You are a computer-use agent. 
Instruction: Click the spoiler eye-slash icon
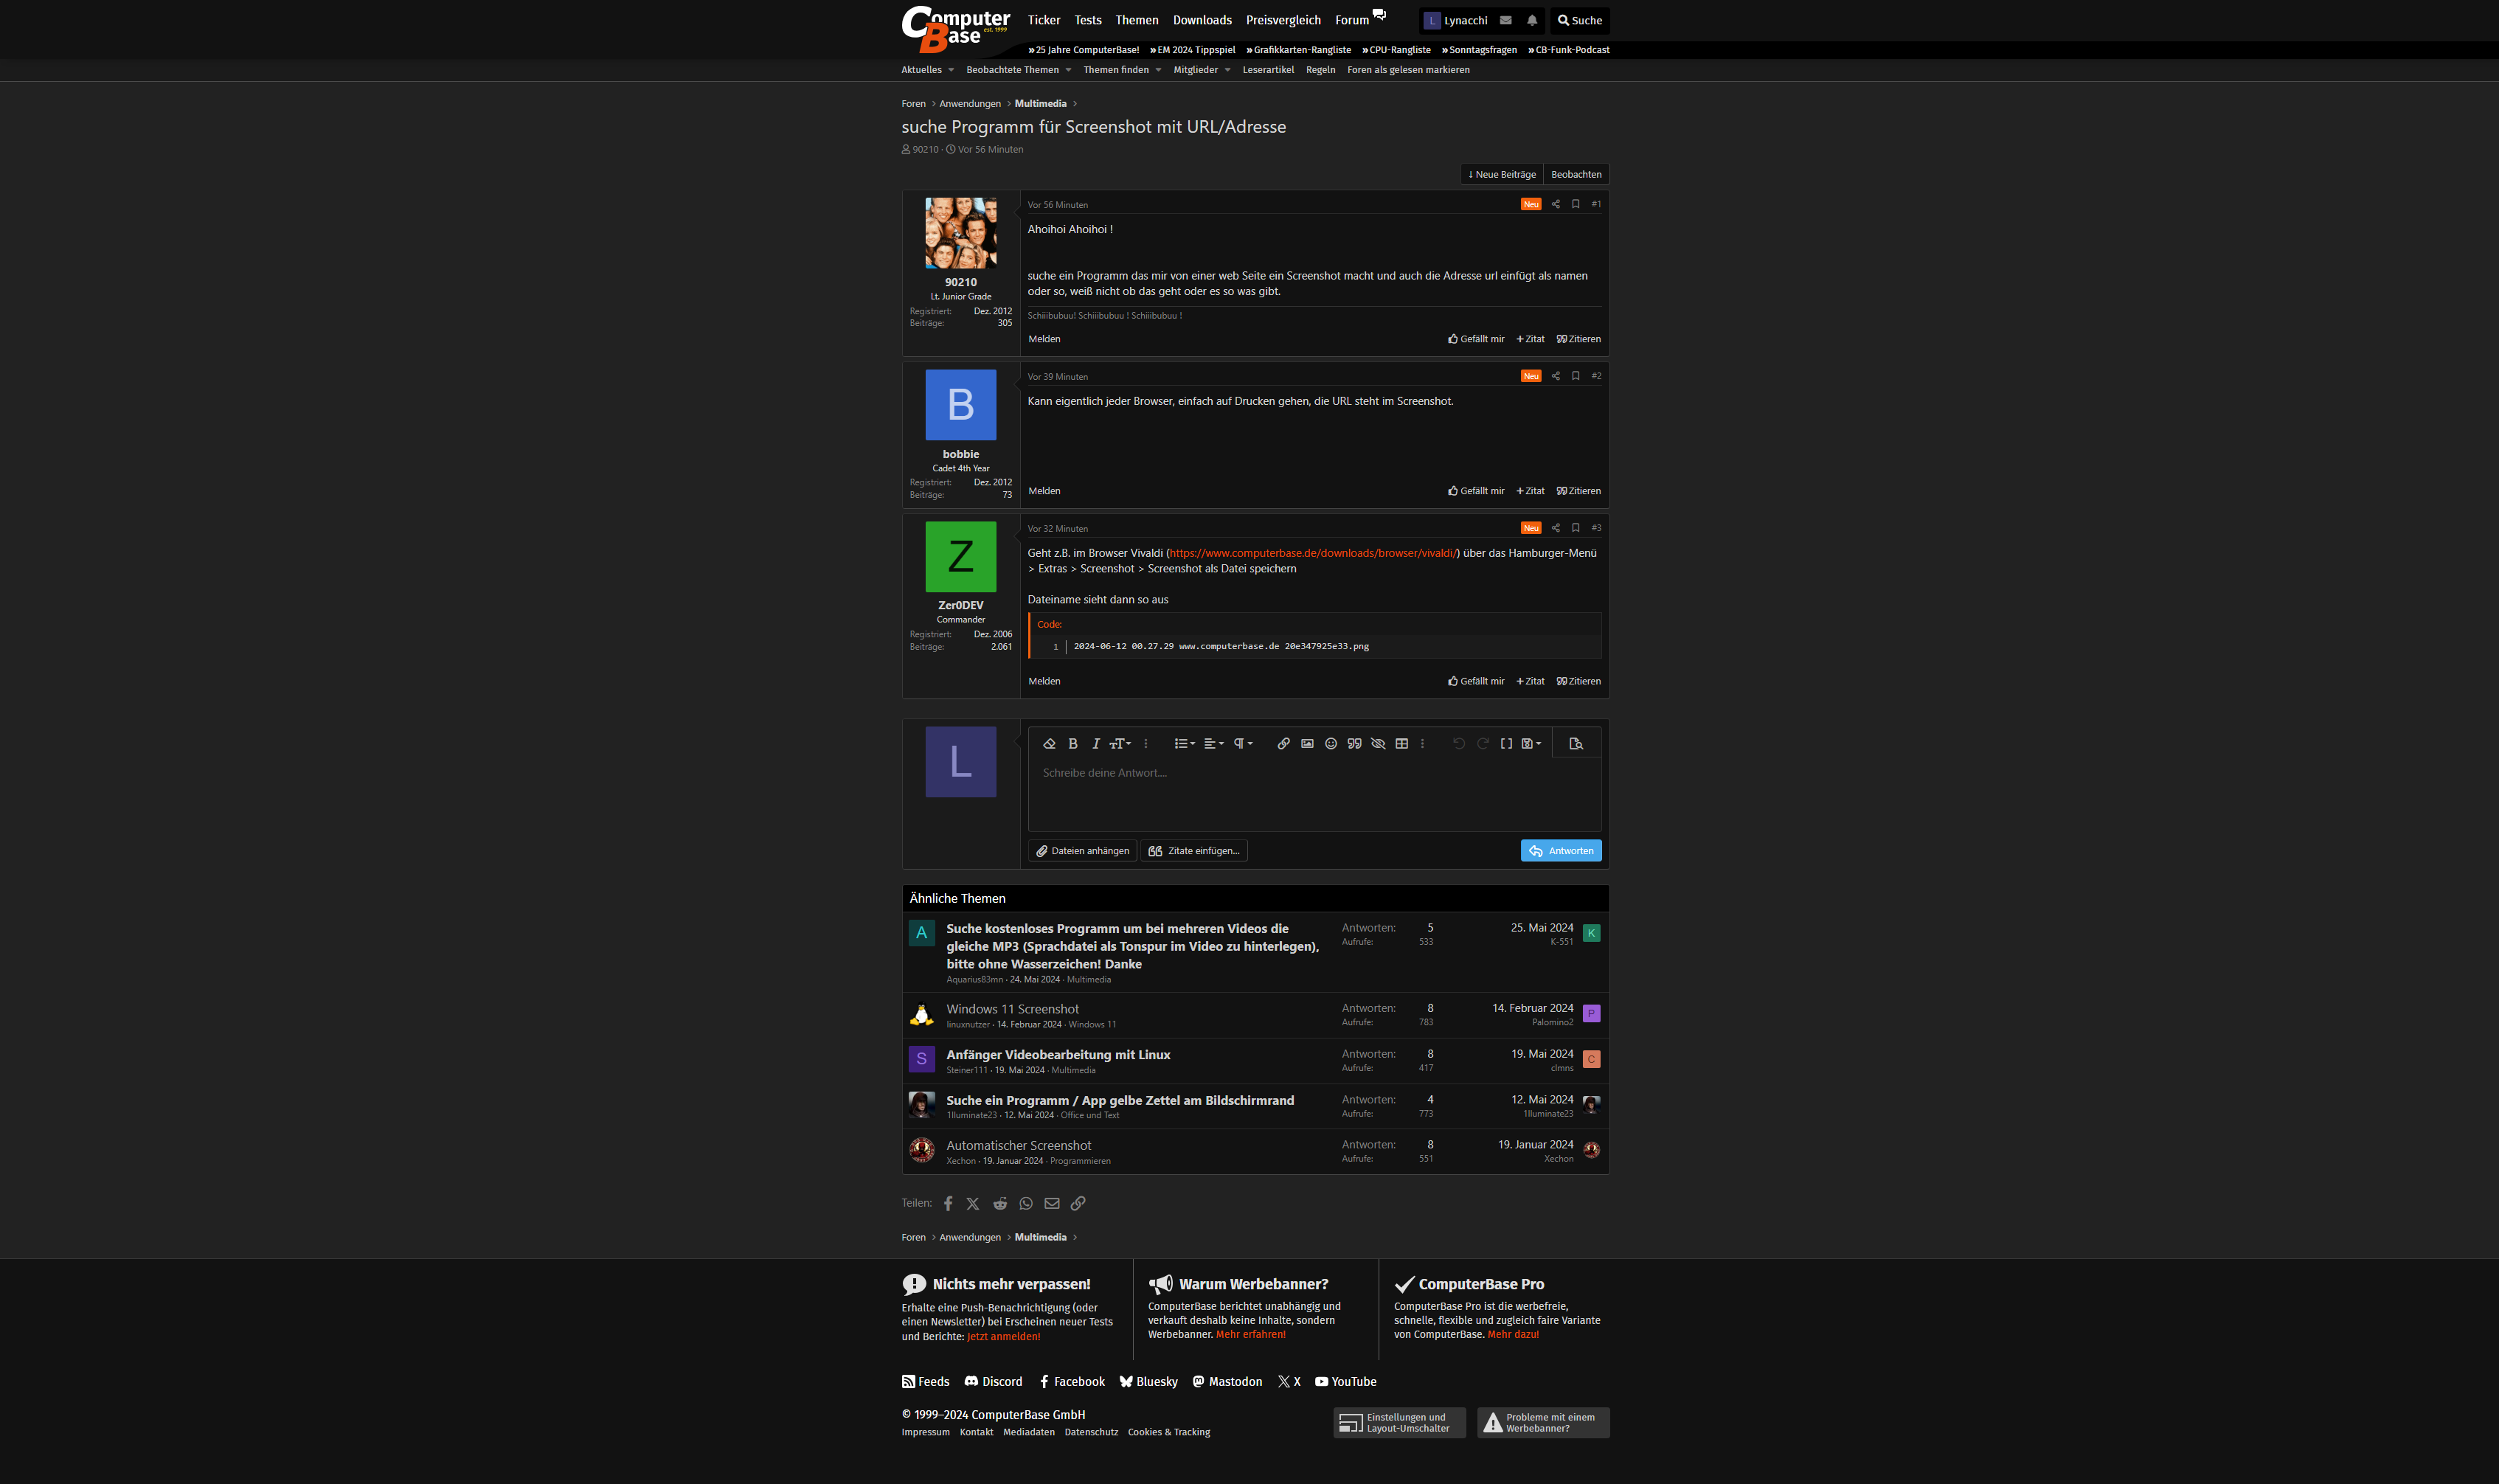pyautogui.click(x=1378, y=743)
